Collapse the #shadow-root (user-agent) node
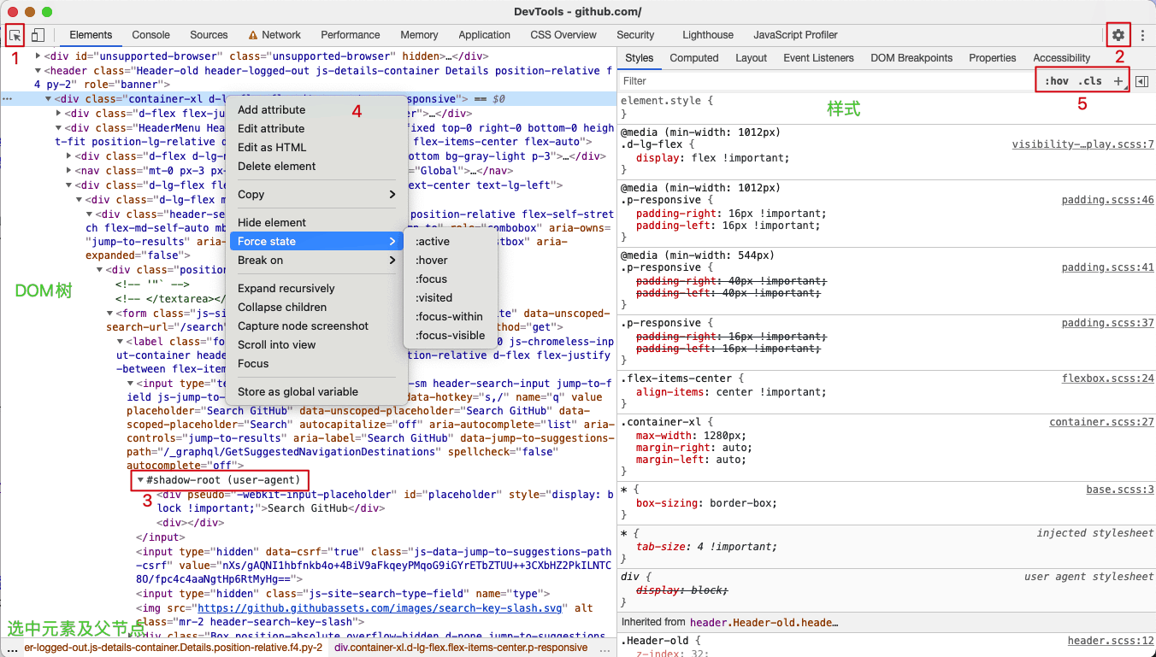Viewport: 1156px width, 657px height. click(x=140, y=480)
